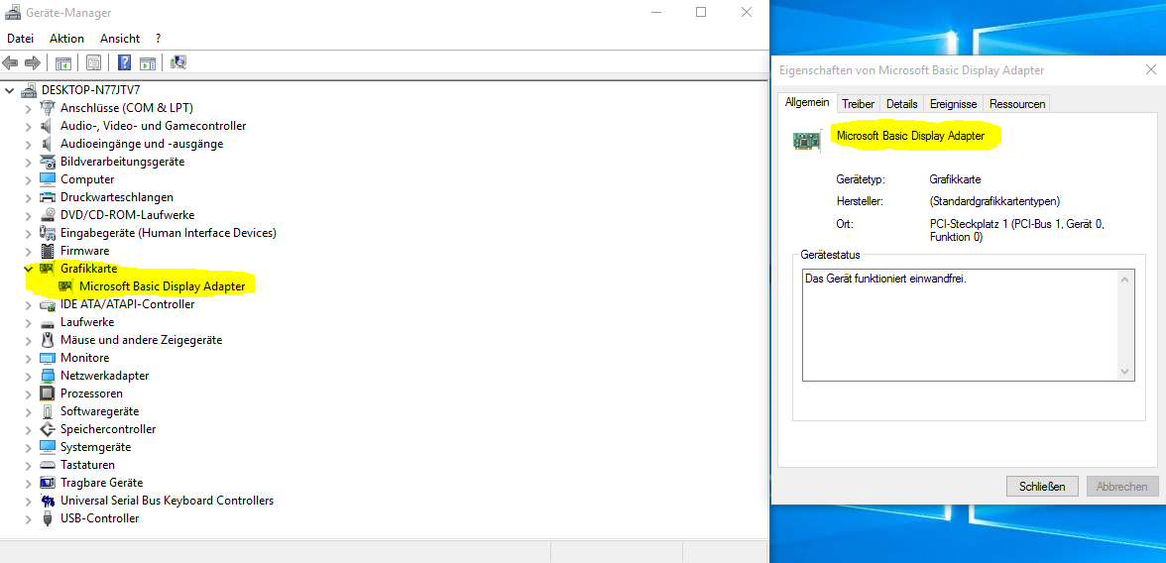Select the Firmware chip icon
This screenshot has height=563, width=1166.
click(x=48, y=251)
